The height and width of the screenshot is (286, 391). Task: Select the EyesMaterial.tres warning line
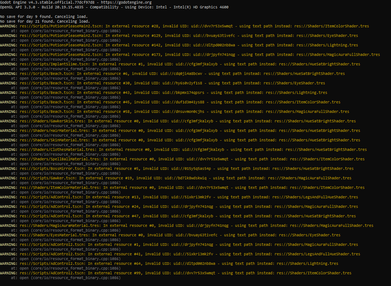(170, 235)
